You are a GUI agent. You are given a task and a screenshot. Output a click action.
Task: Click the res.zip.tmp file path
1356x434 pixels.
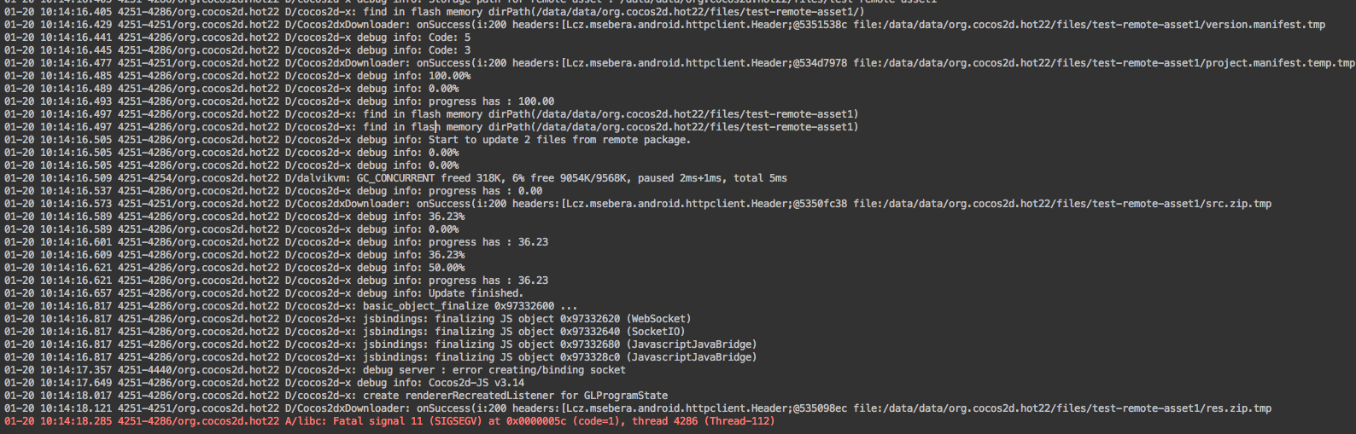pyautogui.click(x=1062, y=408)
